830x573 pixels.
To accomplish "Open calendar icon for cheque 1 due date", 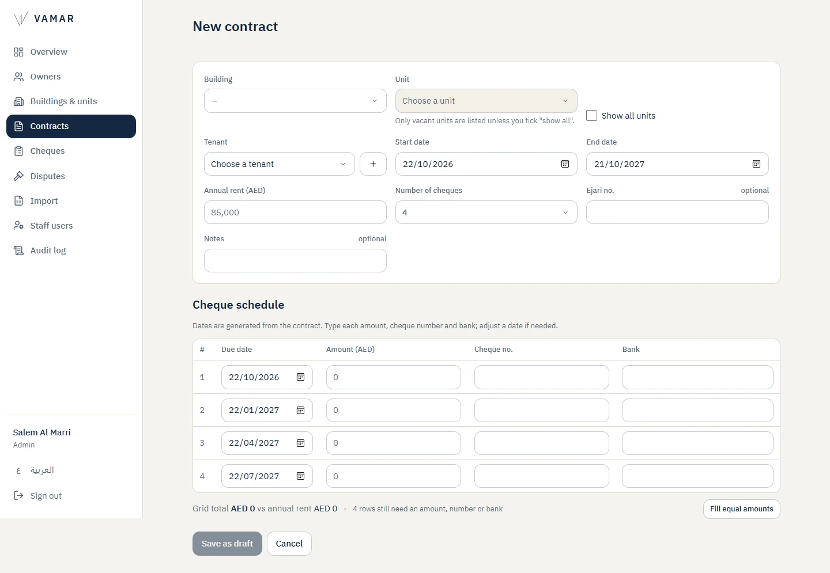I will [300, 377].
